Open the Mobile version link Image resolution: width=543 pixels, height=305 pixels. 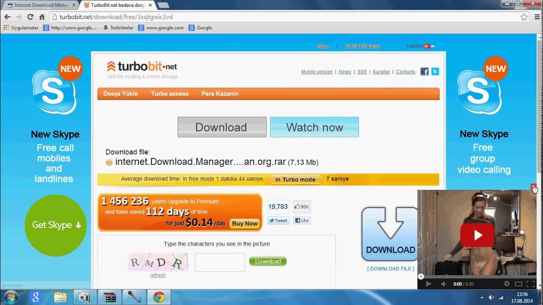317,72
